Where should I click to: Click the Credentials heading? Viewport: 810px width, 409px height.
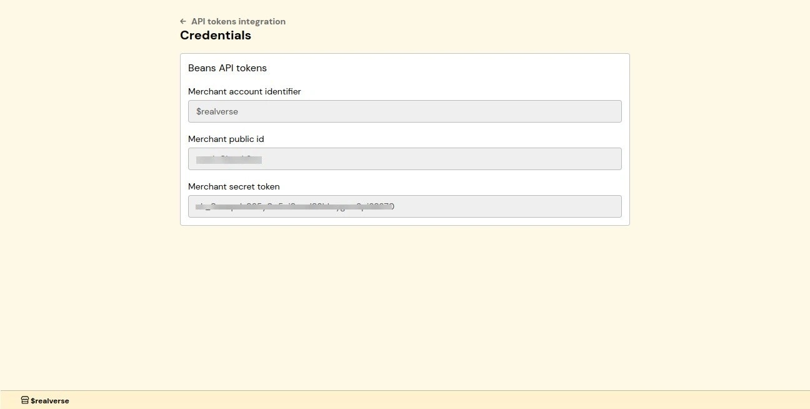pyautogui.click(x=216, y=36)
